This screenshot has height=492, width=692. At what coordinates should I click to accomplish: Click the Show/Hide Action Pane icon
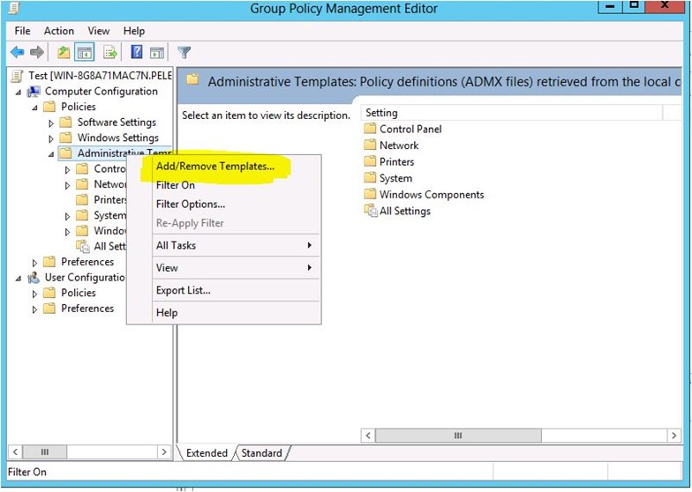coord(156,53)
